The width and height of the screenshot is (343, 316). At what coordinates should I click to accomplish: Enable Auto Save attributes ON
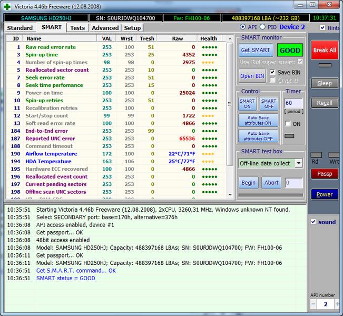pyautogui.click(x=258, y=120)
